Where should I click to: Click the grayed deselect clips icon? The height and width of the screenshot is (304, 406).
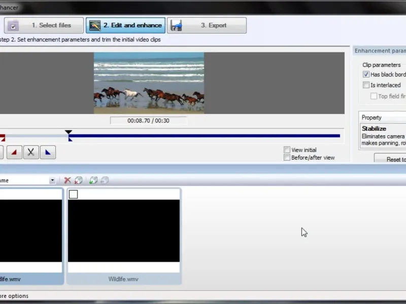click(x=105, y=180)
